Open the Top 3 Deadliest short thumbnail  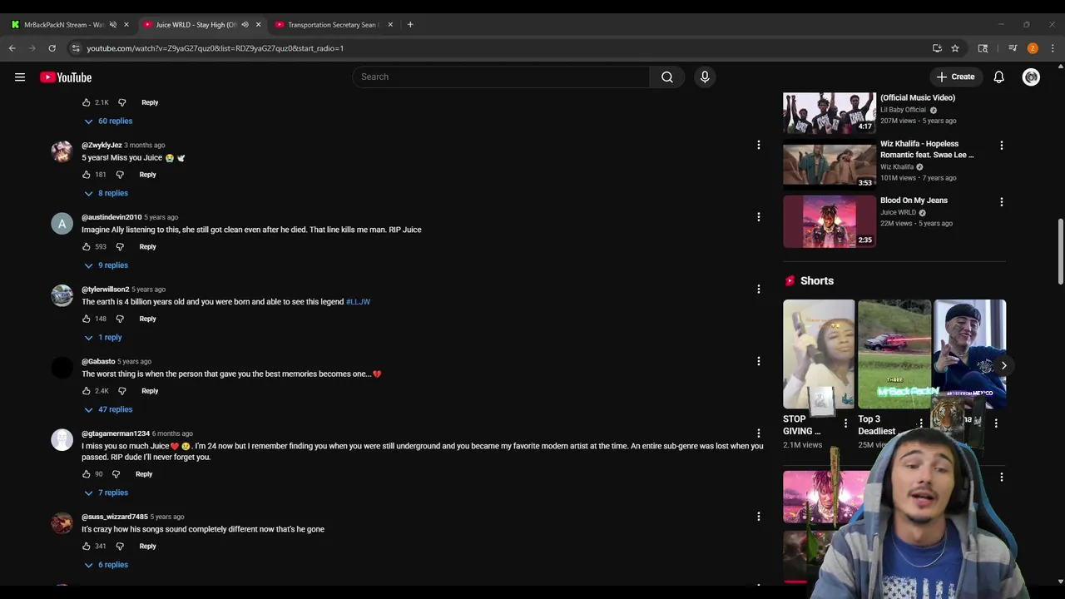[894, 354]
